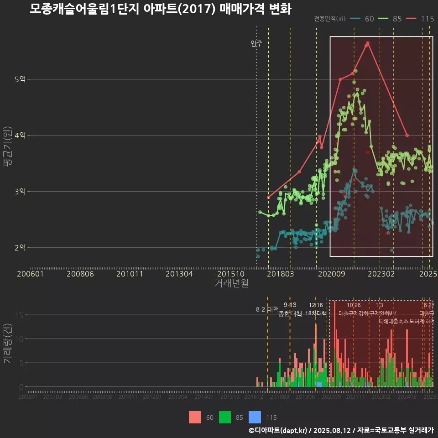Select the 특례대출축소 annotation label
This screenshot has height=438, width=438.
pos(393,321)
